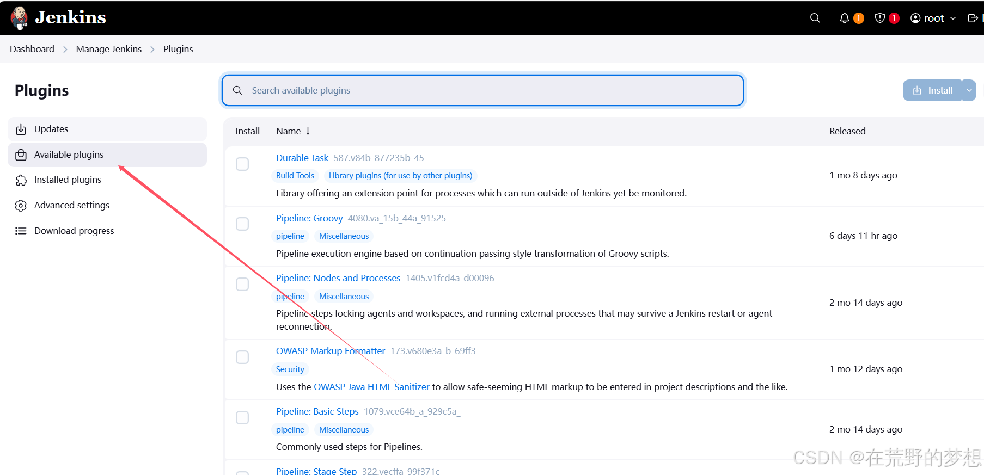Click version 173.v680e3a_b_69ff3 text
The width and height of the screenshot is (984, 475).
tap(433, 351)
